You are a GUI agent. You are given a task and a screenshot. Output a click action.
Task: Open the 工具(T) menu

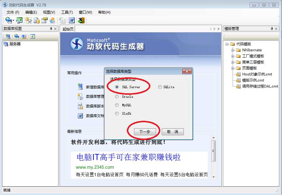coord(67,12)
